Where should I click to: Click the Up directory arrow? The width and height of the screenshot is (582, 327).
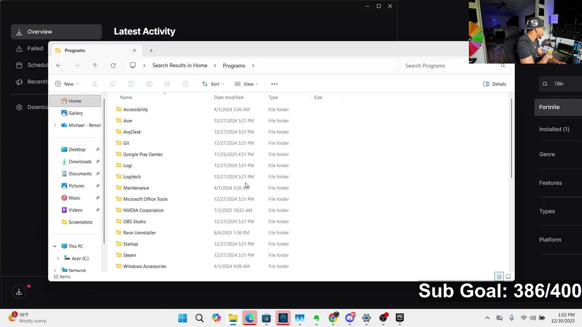tap(95, 65)
